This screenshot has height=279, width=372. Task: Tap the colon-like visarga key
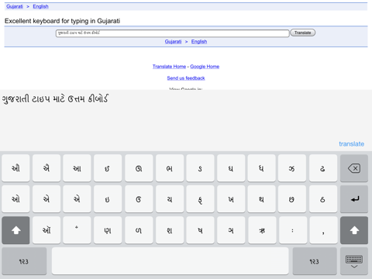click(292, 230)
